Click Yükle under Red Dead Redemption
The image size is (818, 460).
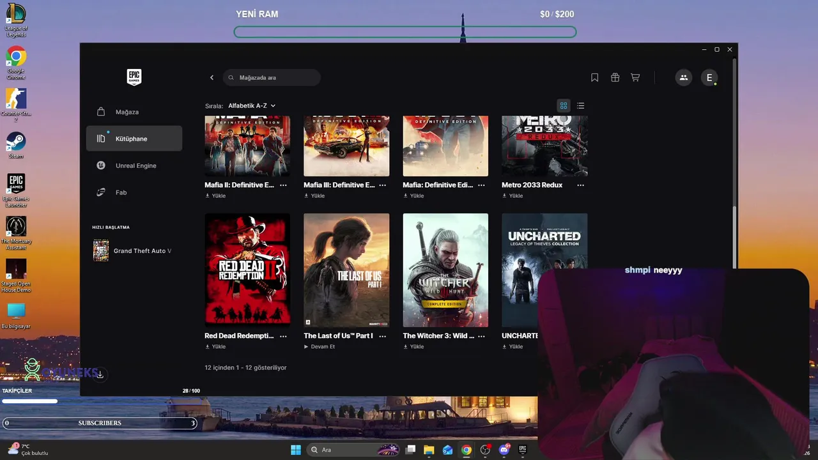pos(215,347)
